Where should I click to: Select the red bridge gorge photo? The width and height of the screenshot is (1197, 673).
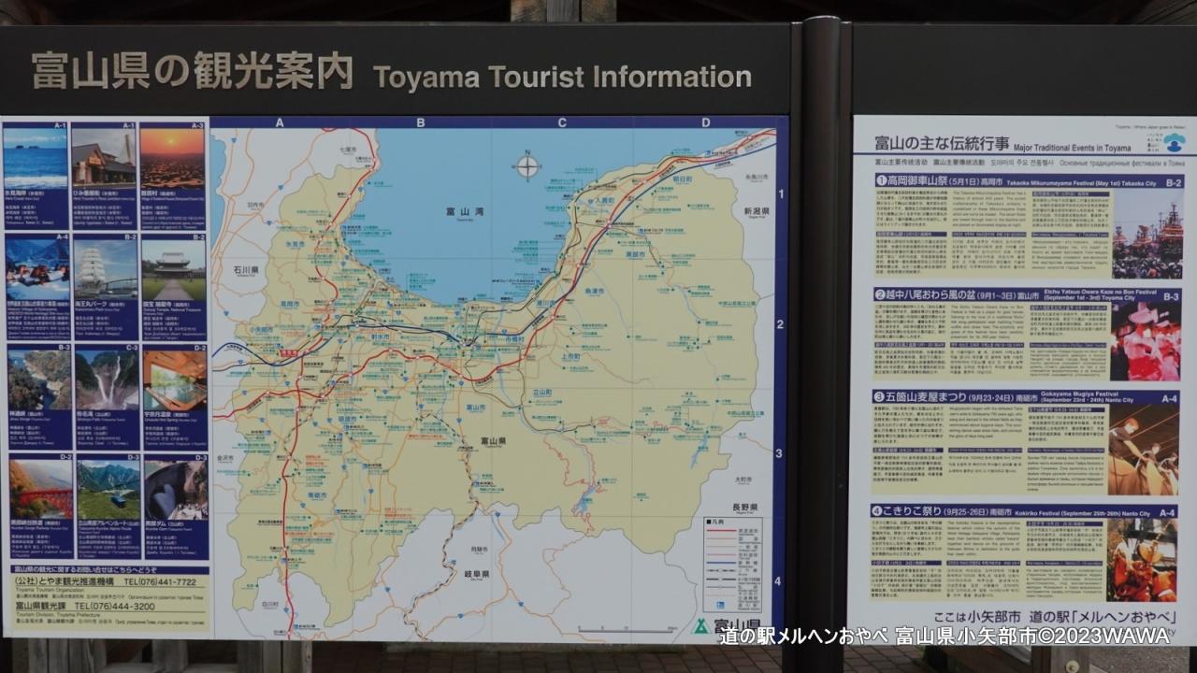39,490
